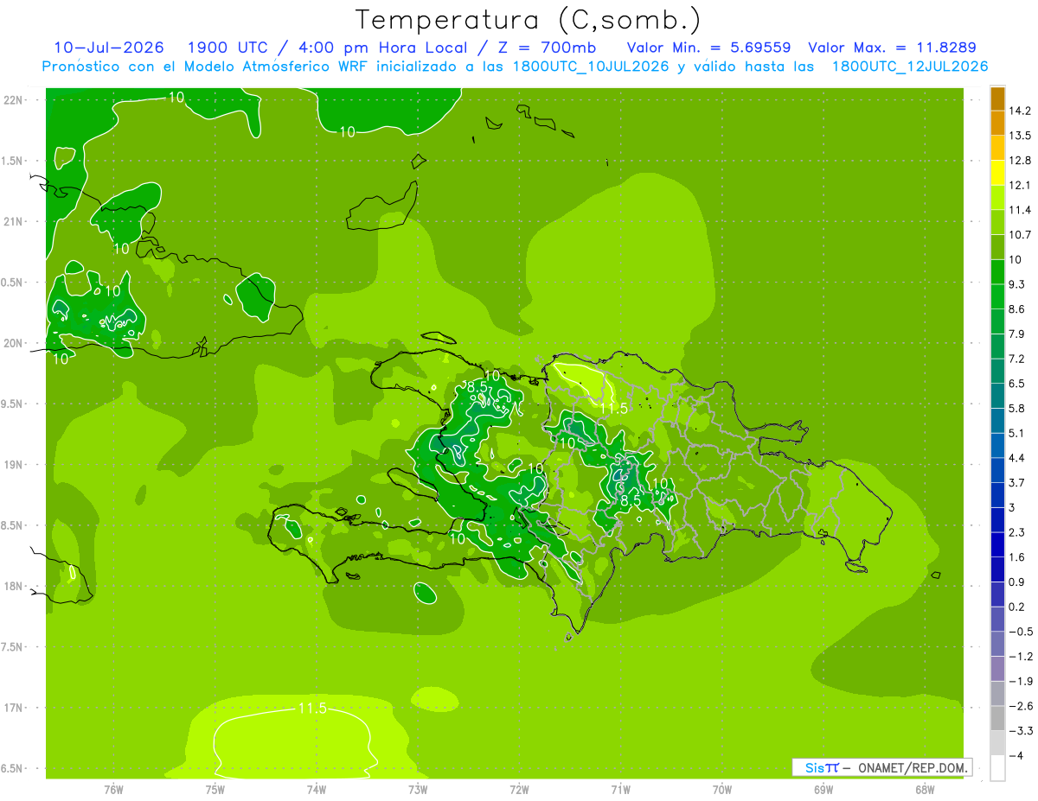
Task: Click the color scale value "-1.9"
Action: (x=1021, y=681)
